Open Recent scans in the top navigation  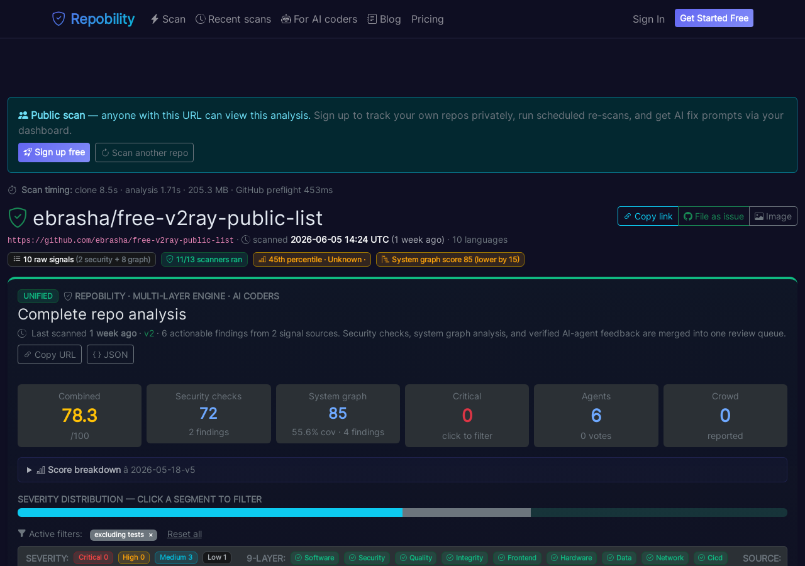coord(233,19)
